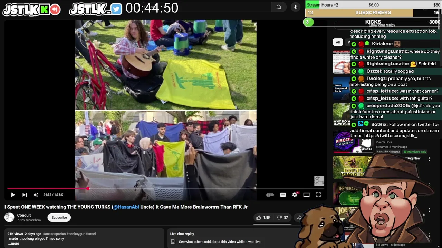Viewport: 442px width, 248px height.
Task: Click red dot badge beside Ozzzel message
Action: (361, 71)
